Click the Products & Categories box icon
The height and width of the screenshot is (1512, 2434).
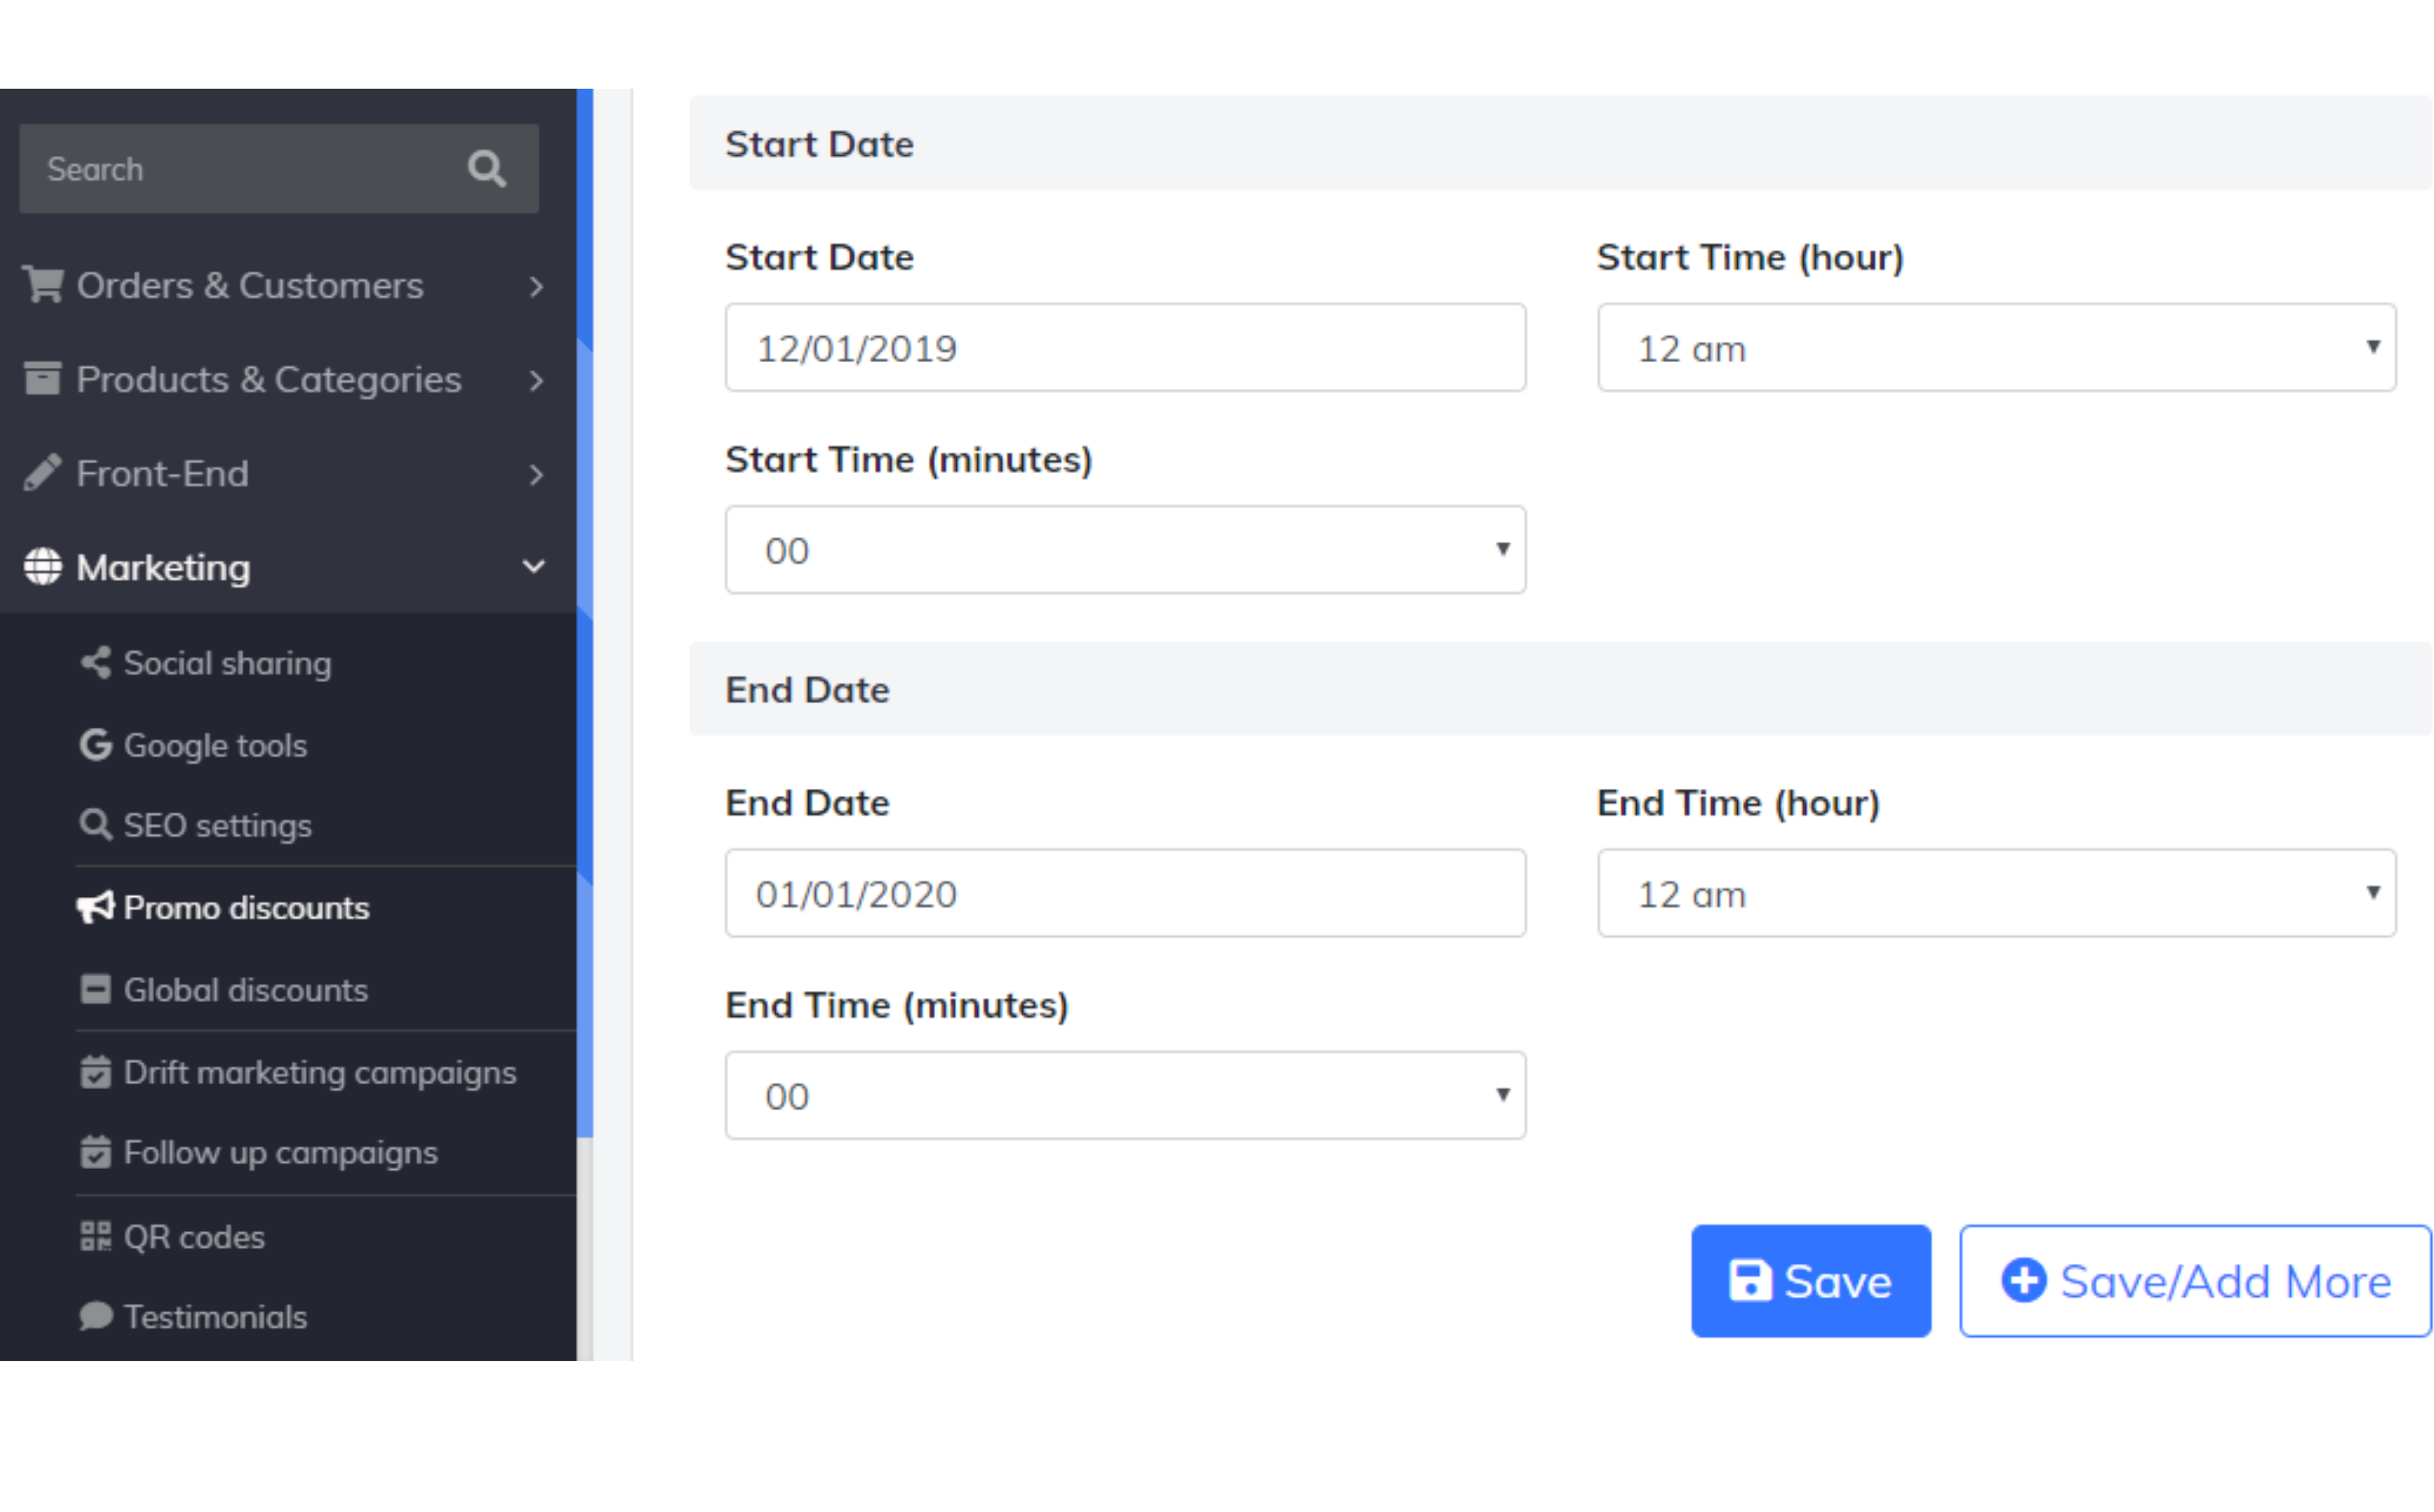[x=42, y=379]
